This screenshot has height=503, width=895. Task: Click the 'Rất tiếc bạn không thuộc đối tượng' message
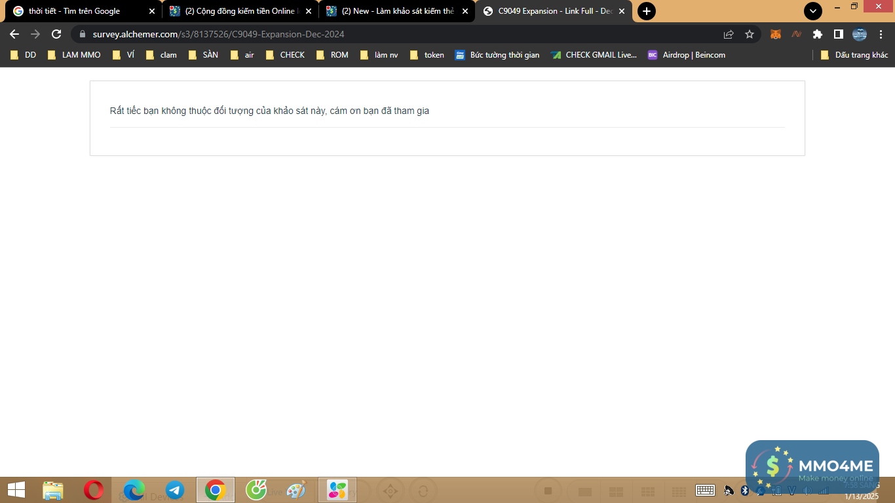click(269, 111)
